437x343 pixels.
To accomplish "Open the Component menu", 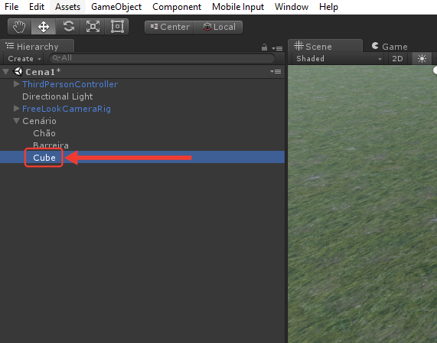I will 177,7.
